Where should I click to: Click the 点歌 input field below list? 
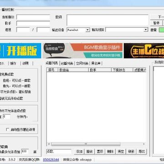click(59, 151)
